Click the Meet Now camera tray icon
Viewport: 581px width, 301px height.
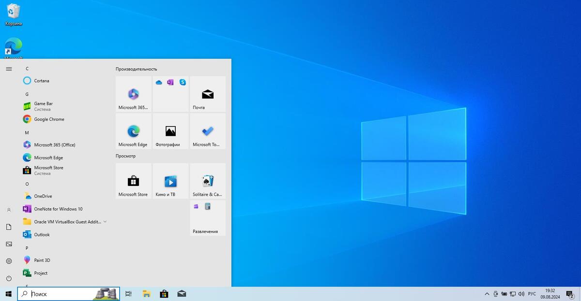pos(496,294)
